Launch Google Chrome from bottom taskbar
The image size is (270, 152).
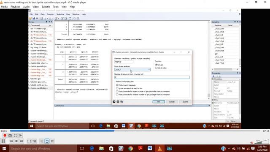click(130, 148)
